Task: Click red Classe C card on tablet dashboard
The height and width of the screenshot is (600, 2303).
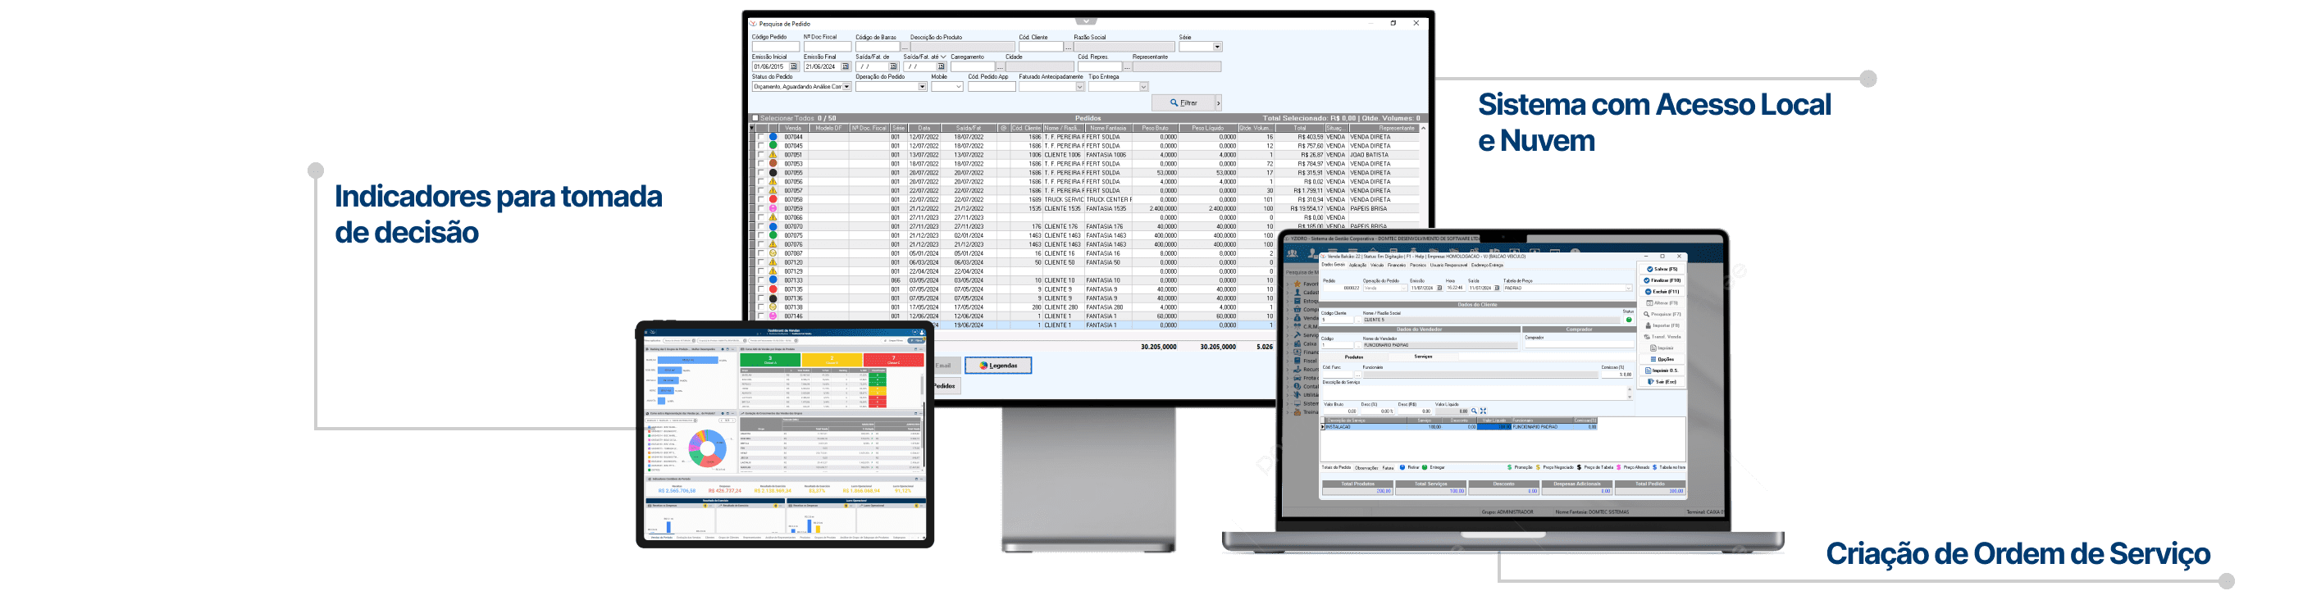Action: coord(893,360)
